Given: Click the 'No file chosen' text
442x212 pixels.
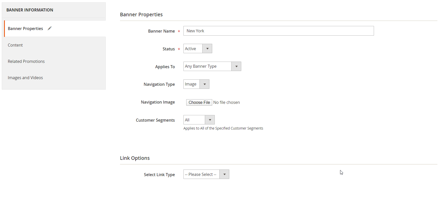Looking at the screenshot, I should click(x=226, y=102).
